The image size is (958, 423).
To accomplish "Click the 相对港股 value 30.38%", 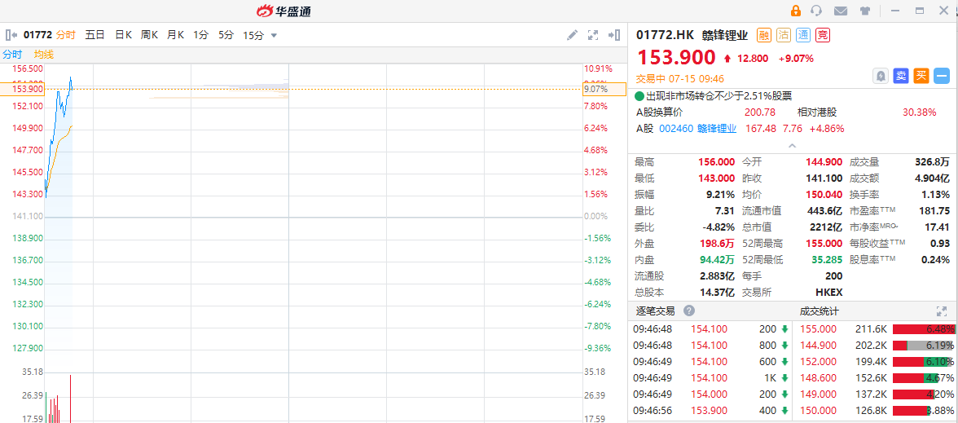I will [x=920, y=112].
